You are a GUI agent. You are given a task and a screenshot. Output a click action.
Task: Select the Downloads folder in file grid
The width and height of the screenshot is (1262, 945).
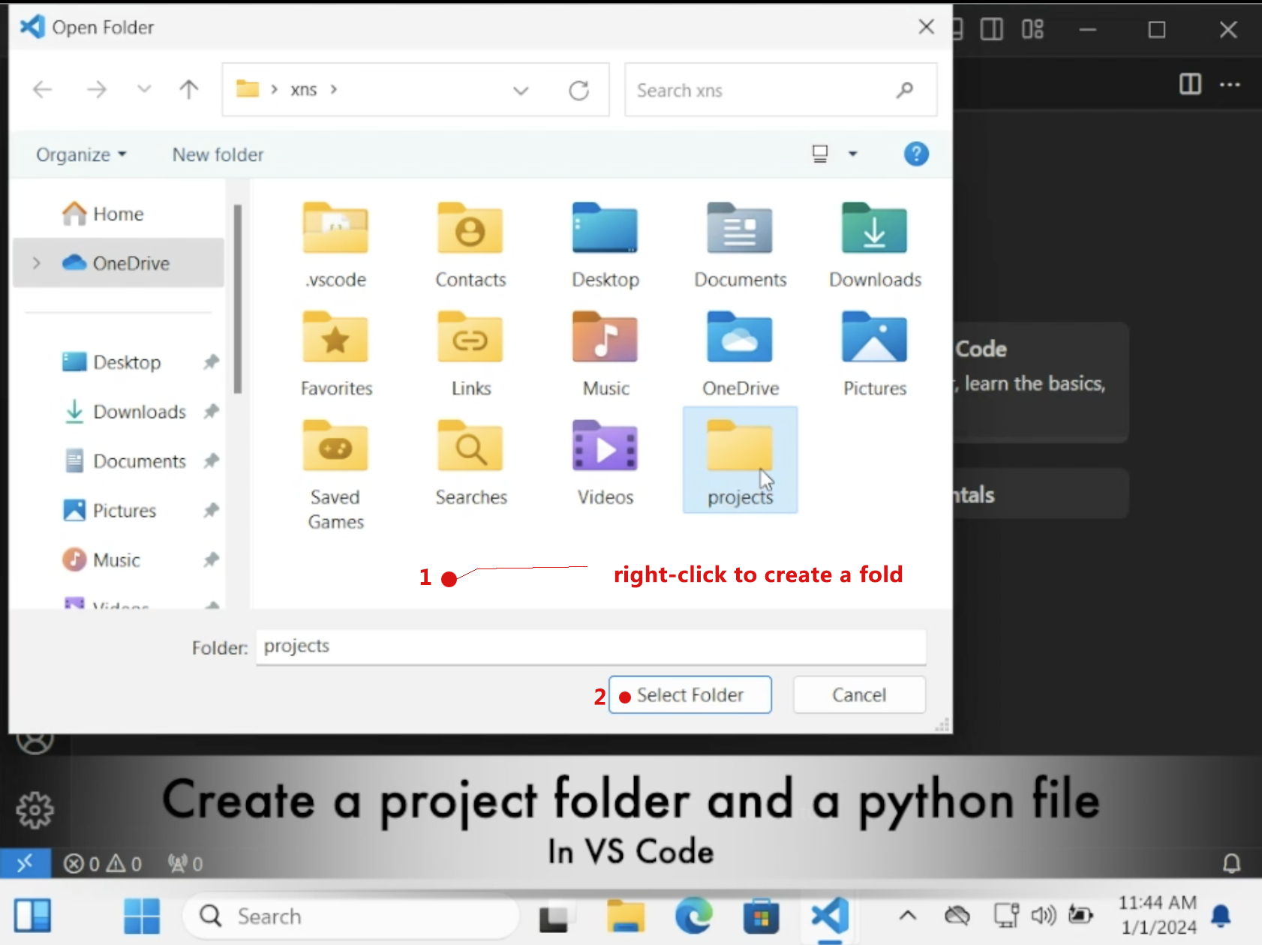click(x=875, y=246)
